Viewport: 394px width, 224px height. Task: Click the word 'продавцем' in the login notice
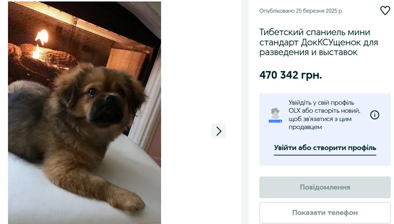tap(305, 127)
